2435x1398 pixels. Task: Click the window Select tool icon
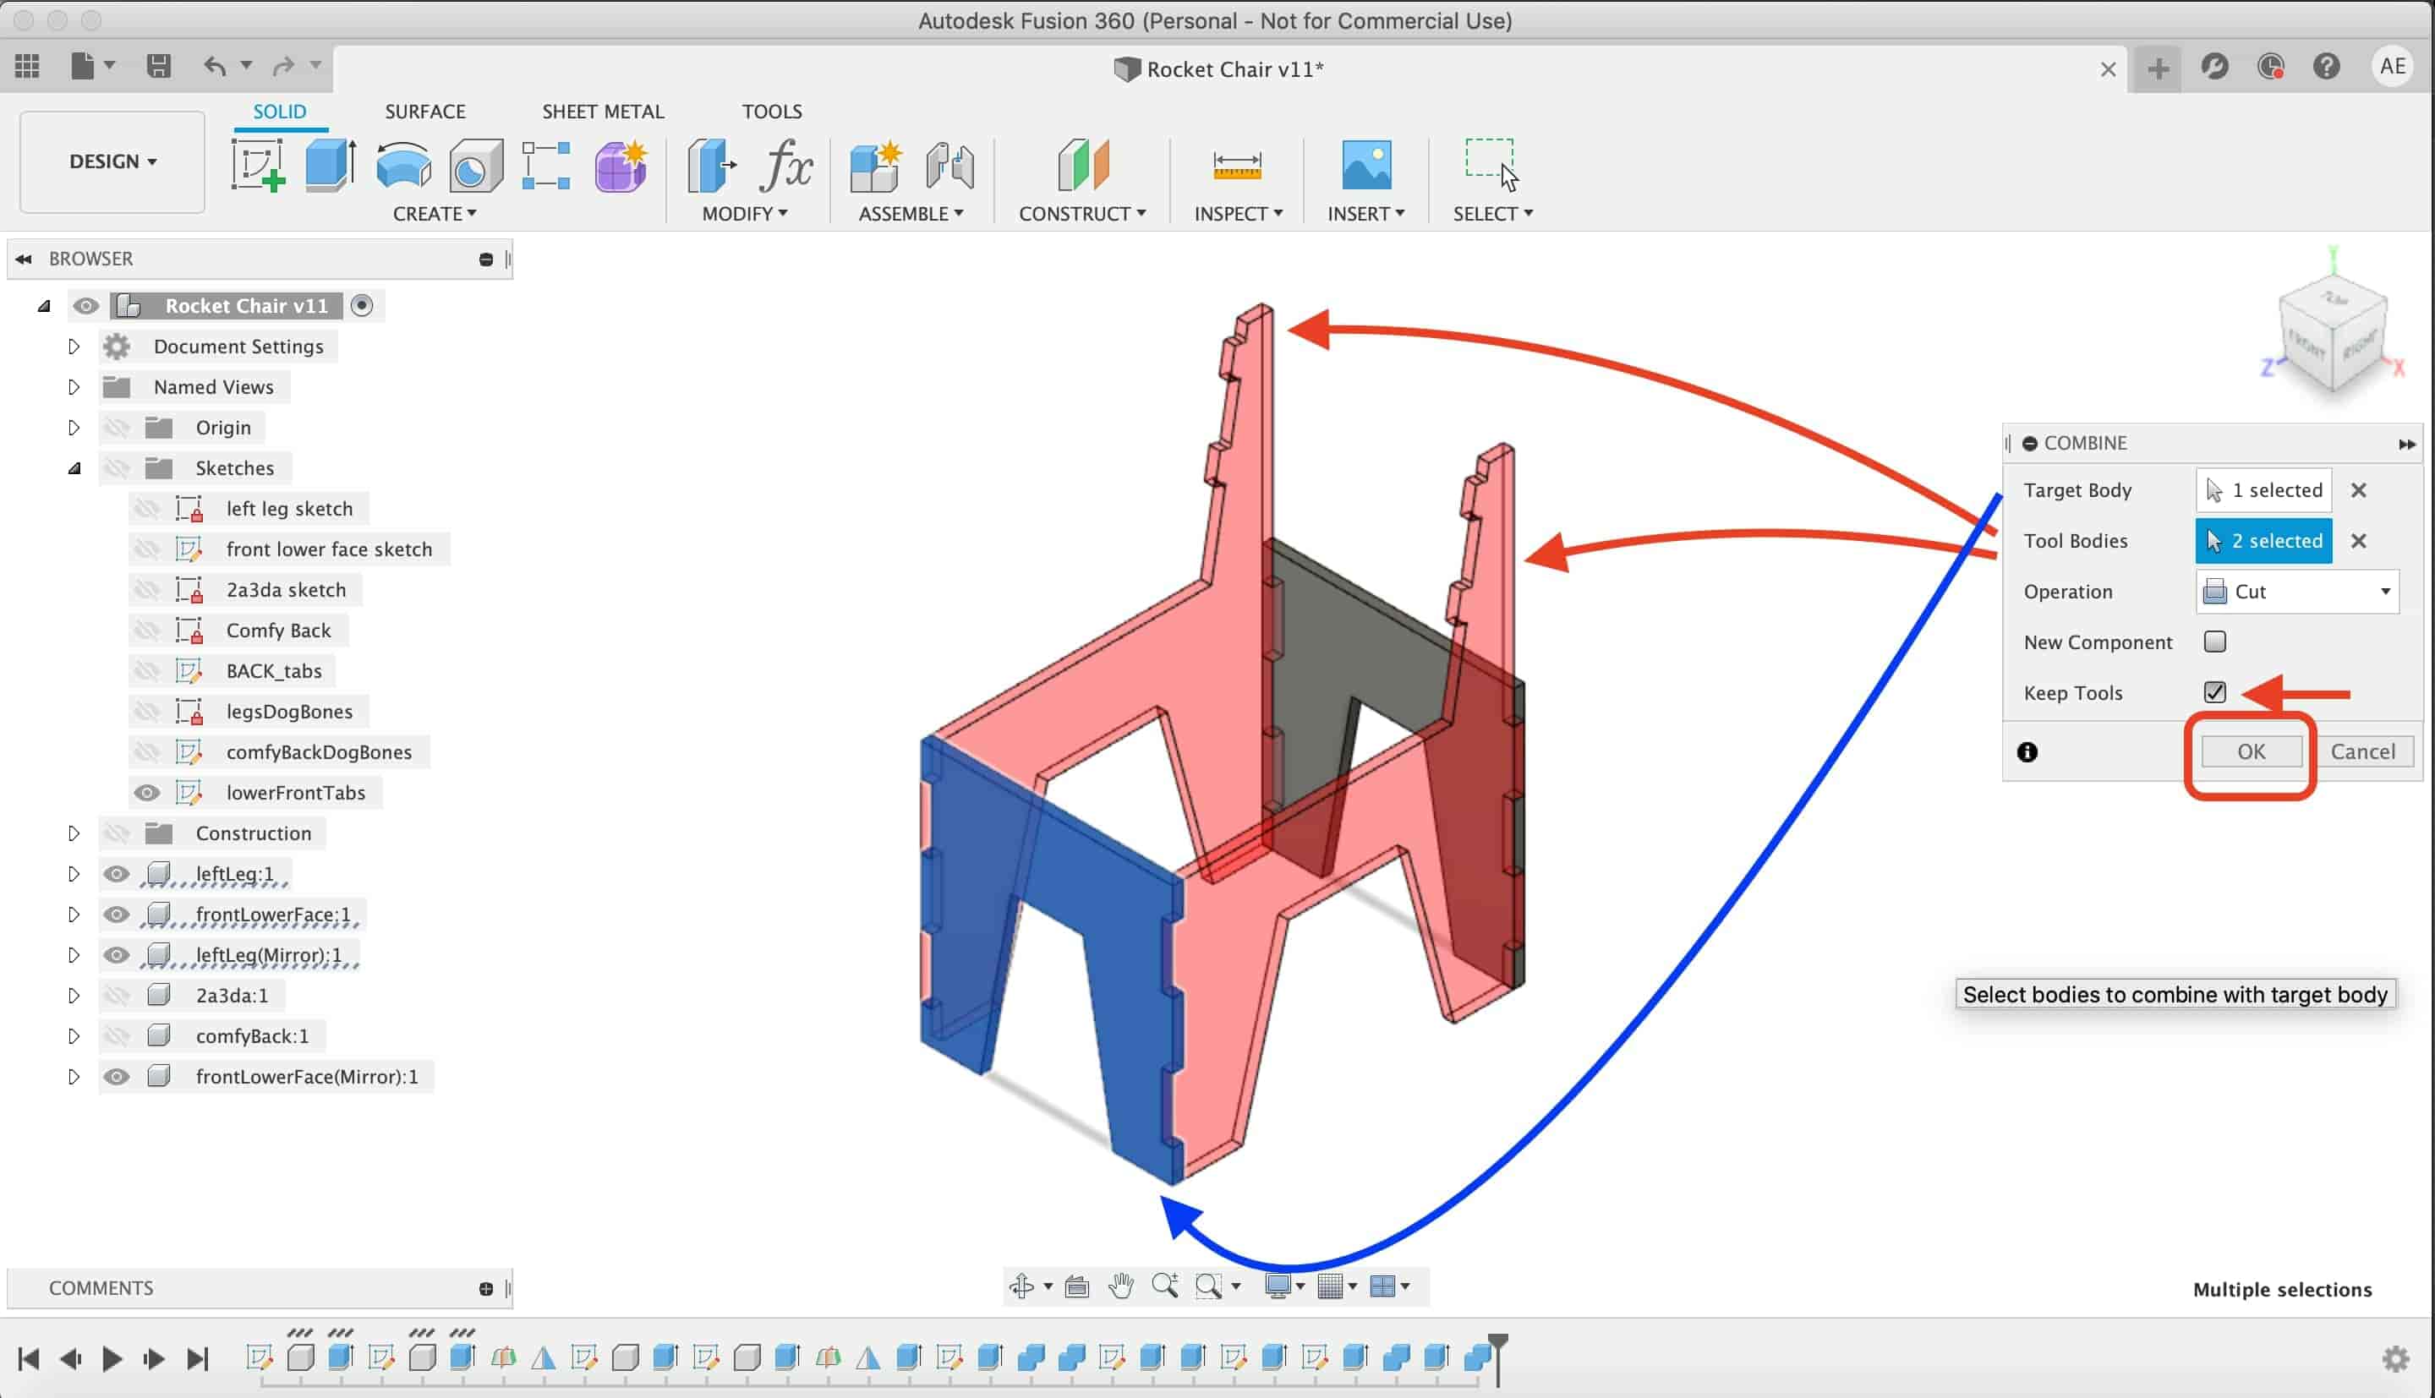tap(1491, 165)
